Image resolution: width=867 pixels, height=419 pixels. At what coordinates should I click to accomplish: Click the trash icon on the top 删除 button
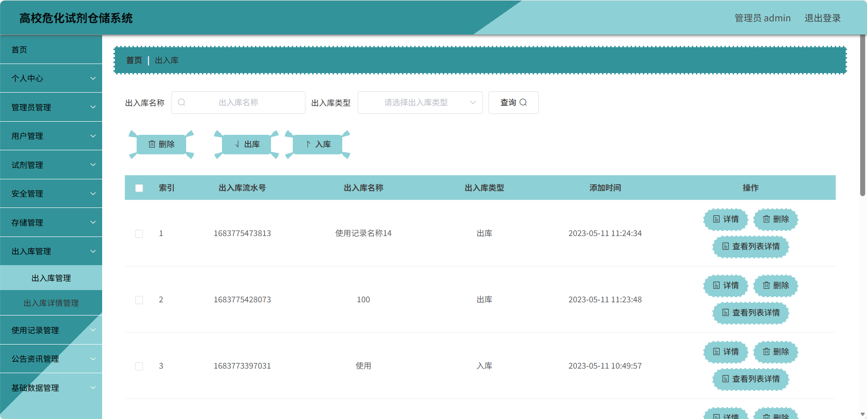pos(152,144)
